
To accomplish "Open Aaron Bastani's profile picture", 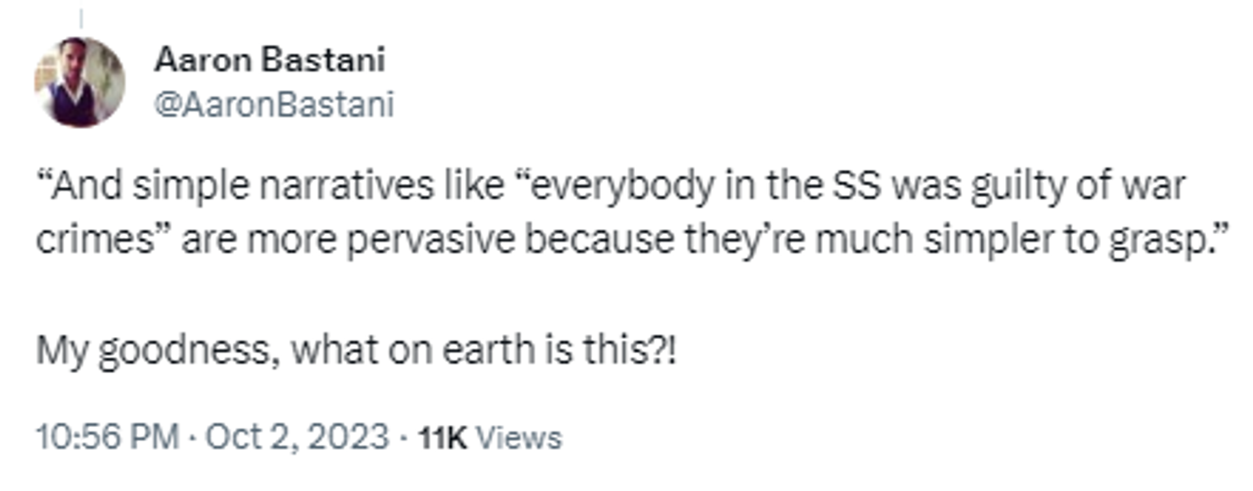I will click(x=80, y=82).
